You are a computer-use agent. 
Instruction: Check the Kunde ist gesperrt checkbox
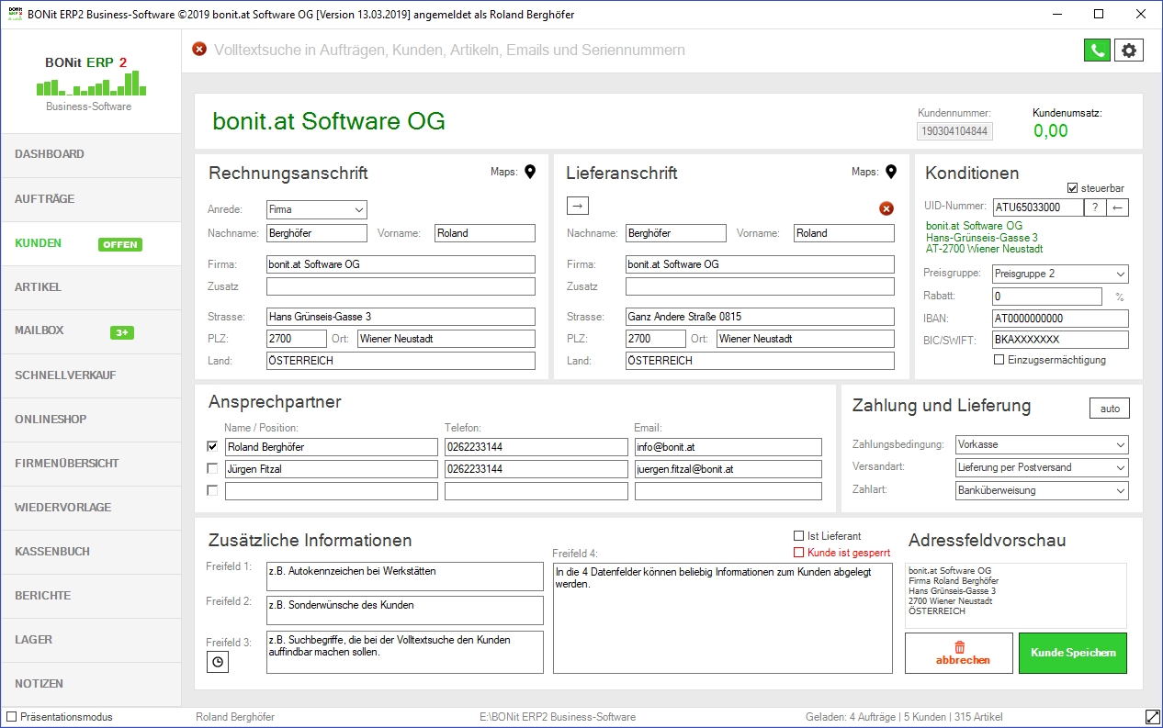coord(798,553)
